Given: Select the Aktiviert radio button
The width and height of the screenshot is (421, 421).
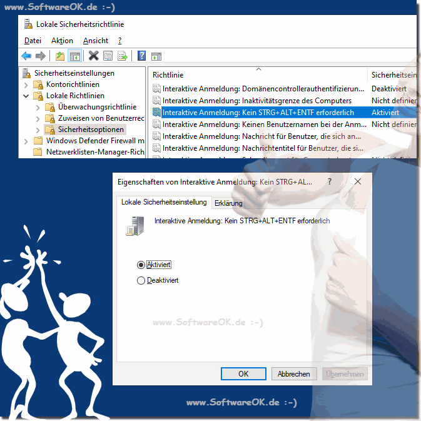Looking at the screenshot, I should click(141, 265).
